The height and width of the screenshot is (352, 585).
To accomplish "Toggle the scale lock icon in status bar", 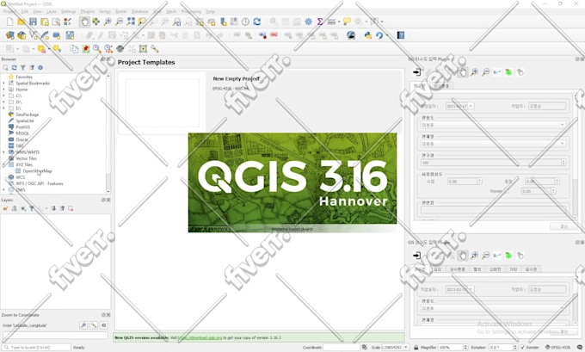I will pyautogui.click(x=416, y=348).
